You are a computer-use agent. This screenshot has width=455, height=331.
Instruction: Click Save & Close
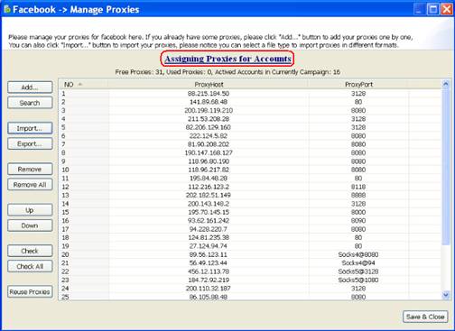point(425,317)
